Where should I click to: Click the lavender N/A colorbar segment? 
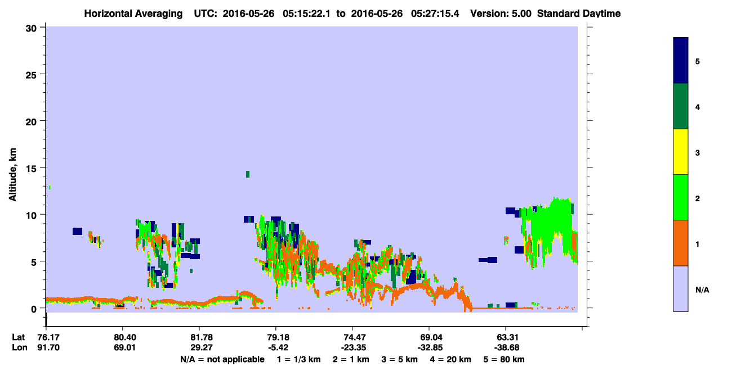(681, 288)
